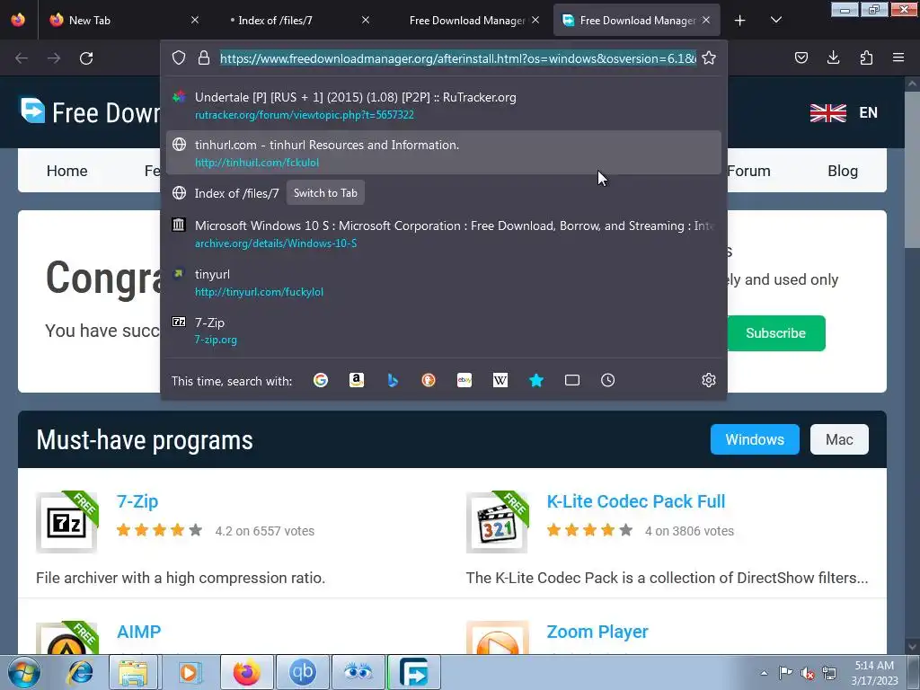Screen dimensions: 920x690
Task: Open EN language selector
Action: [x=844, y=112]
